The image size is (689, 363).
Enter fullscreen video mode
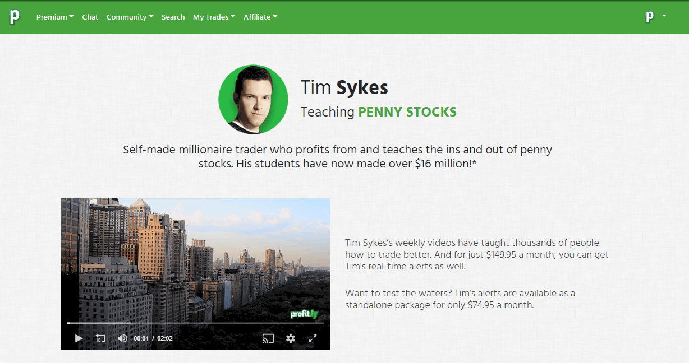313,338
